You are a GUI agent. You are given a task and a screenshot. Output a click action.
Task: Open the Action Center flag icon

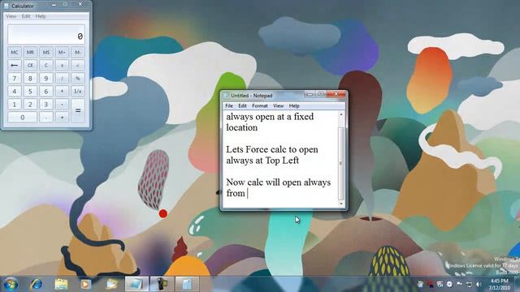pyautogui.click(x=459, y=285)
